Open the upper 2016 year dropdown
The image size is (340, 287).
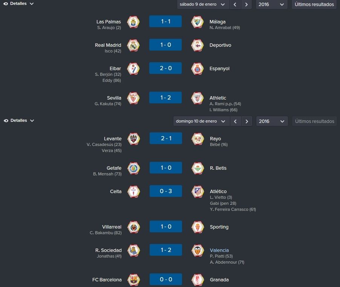tap(271, 5)
